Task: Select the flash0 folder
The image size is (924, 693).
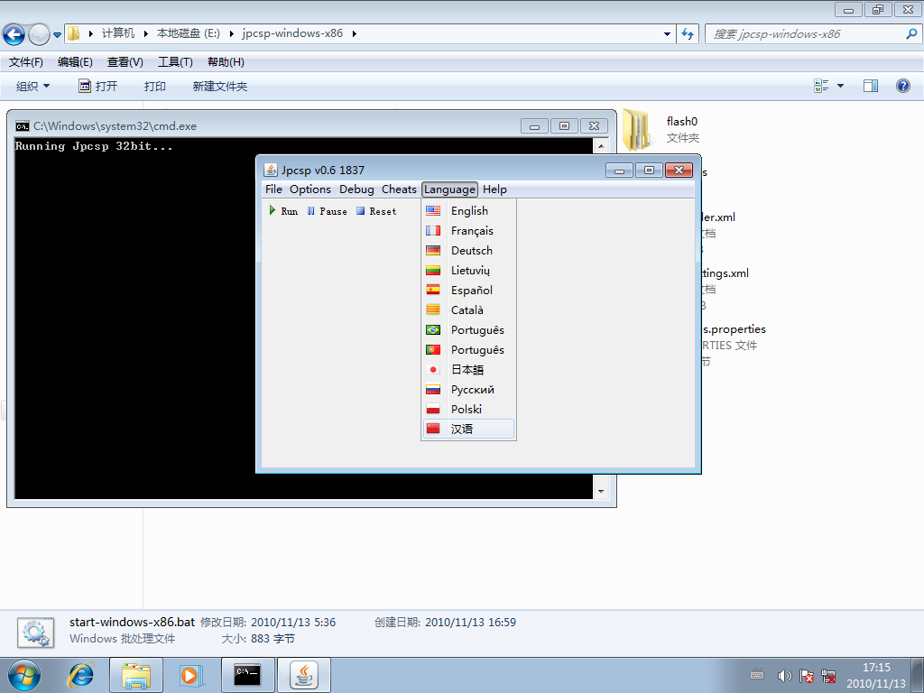Action: click(661, 130)
